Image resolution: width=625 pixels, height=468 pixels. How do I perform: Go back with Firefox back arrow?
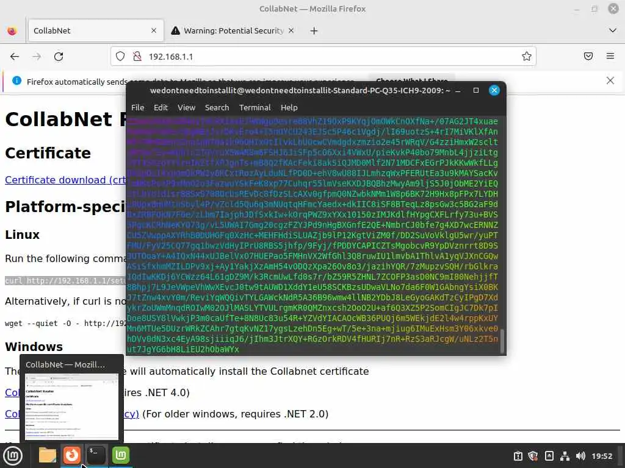(15, 57)
